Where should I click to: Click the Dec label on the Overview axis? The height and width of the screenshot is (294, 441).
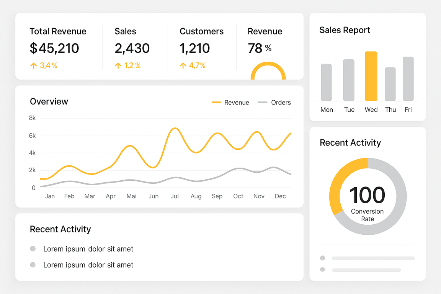point(280,196)
